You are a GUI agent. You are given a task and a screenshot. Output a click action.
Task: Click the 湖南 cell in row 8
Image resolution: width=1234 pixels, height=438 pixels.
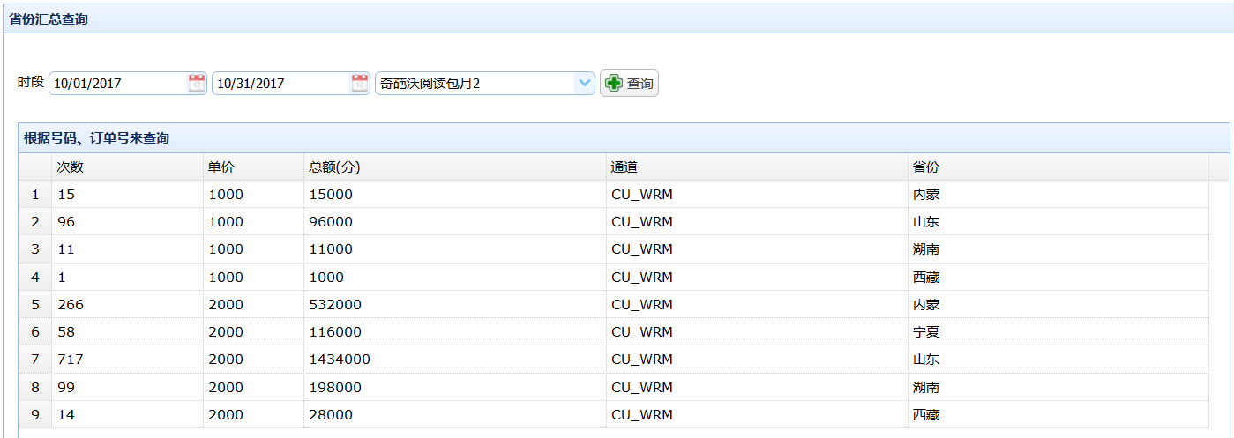coord(926,388)
